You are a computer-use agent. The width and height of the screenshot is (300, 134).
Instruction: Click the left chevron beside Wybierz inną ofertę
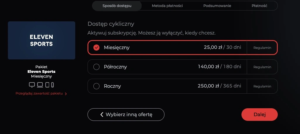point(102,114)
